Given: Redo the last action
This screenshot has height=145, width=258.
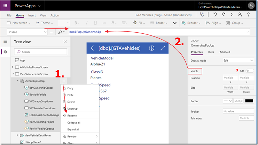Looking at the screenshot, I should click(x=223, y=15).
